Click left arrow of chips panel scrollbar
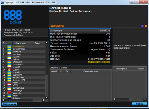The height and width of the screenshot is (109, 149). [114, 99]
